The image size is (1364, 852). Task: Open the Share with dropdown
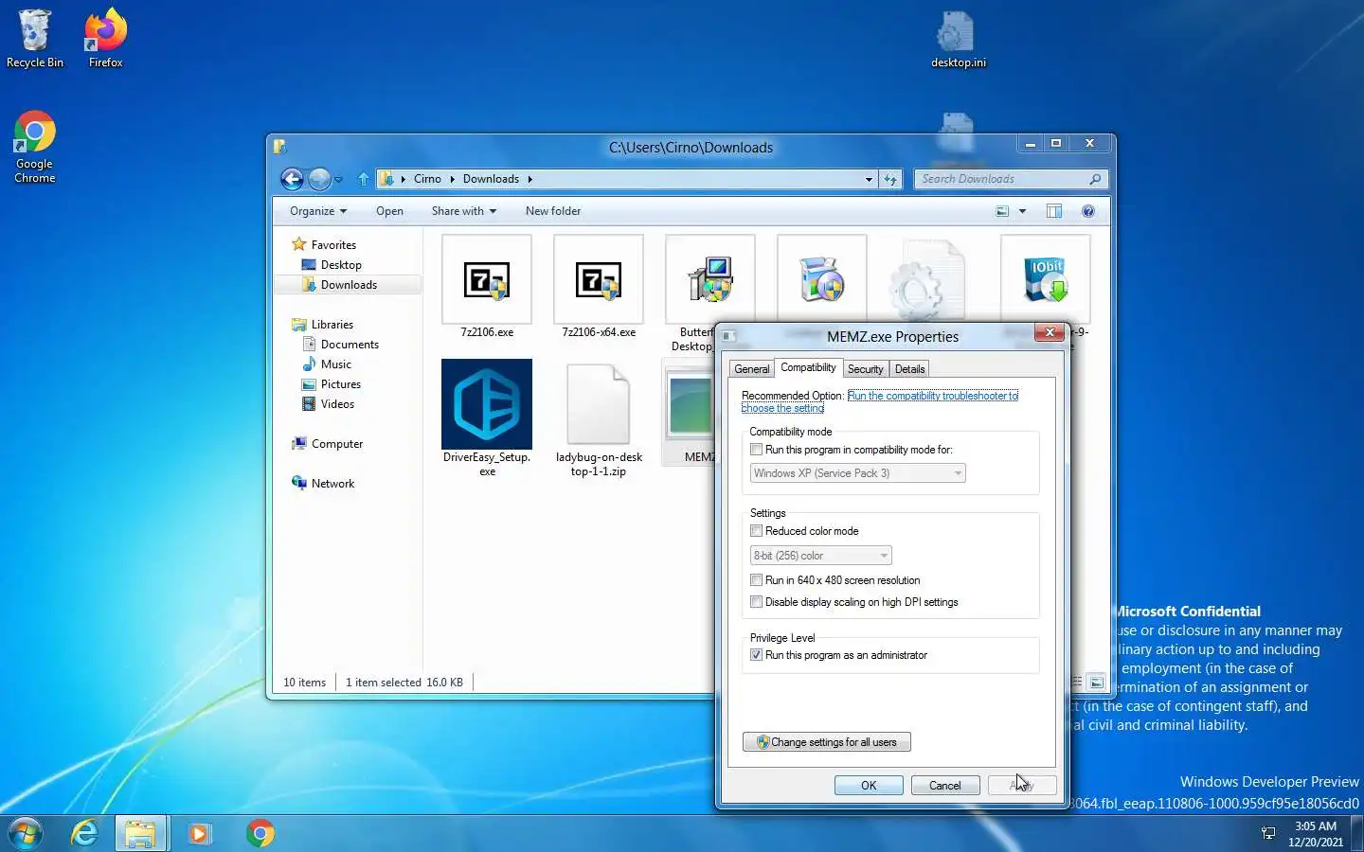pyautogui.click(x=464, y=211)
